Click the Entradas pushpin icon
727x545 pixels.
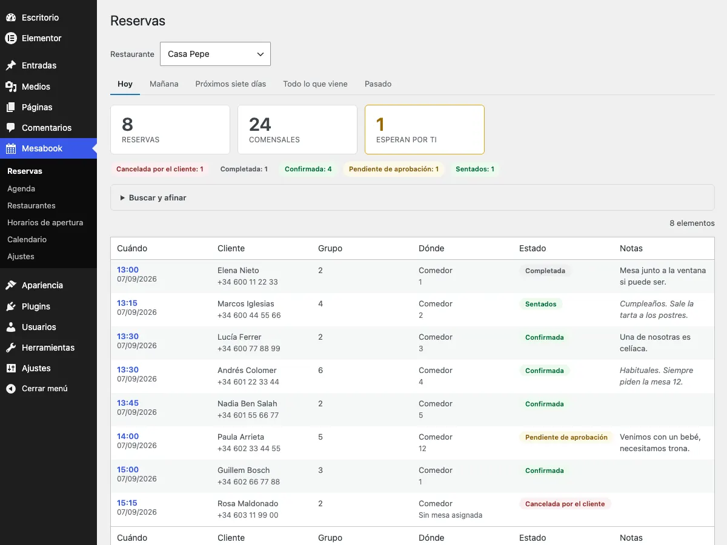point(11,65)
